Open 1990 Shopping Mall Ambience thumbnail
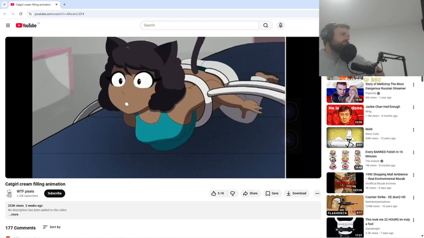 pos(345,182)
